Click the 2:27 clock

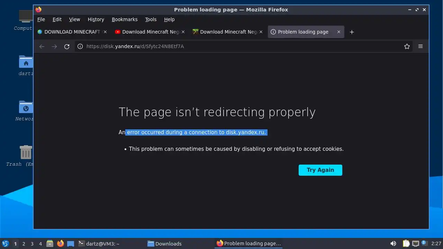click(x=436, y=244)
